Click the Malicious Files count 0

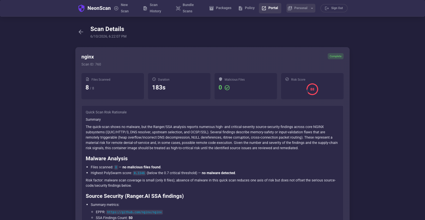pyautogui.click(x=220, y=87)
